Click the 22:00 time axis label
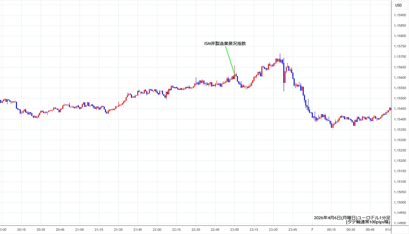The height and width of the screenshot is (234, 409). click(x=157, y=230)
